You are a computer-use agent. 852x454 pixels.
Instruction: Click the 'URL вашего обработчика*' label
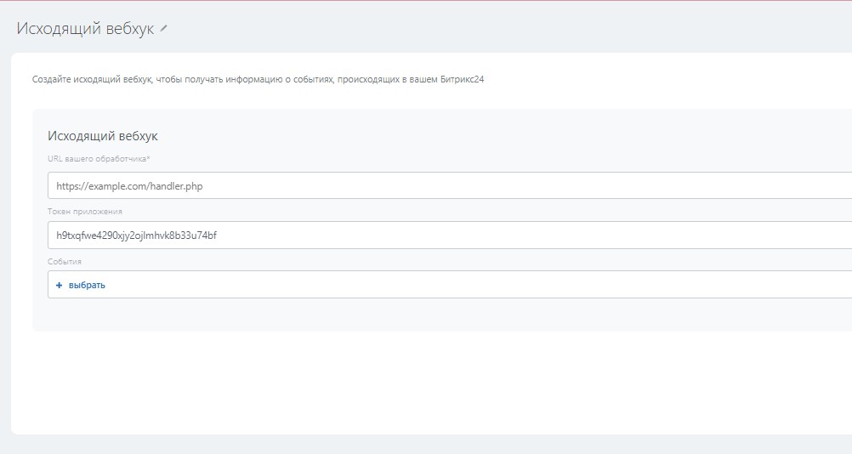(99, 159)
